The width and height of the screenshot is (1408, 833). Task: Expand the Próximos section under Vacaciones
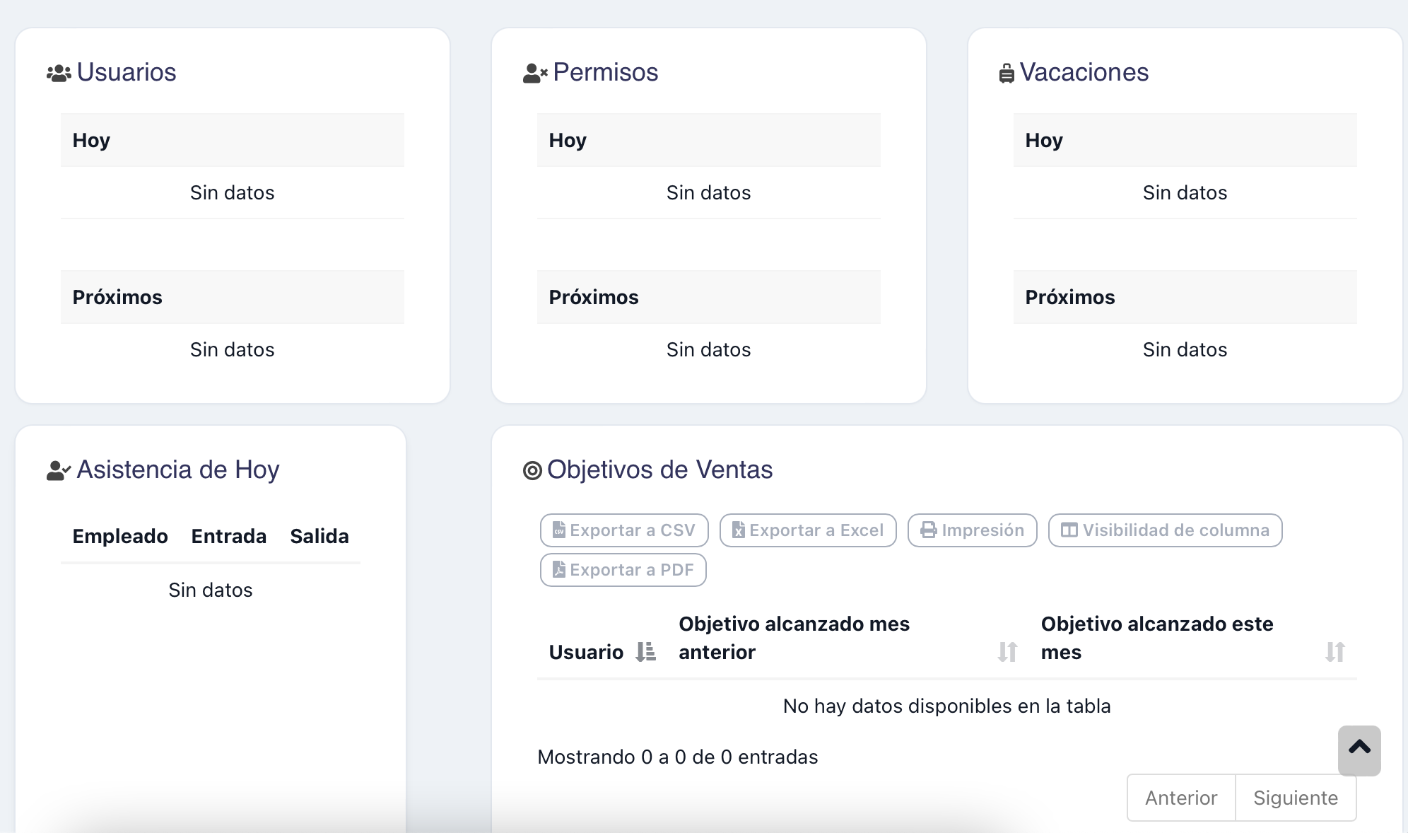(1184, 297)
